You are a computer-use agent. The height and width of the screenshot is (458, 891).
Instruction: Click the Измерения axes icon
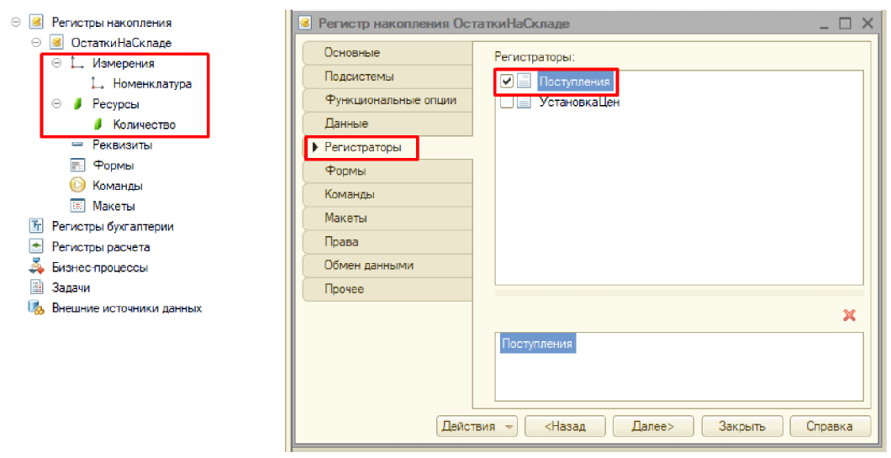pos(77,63)
